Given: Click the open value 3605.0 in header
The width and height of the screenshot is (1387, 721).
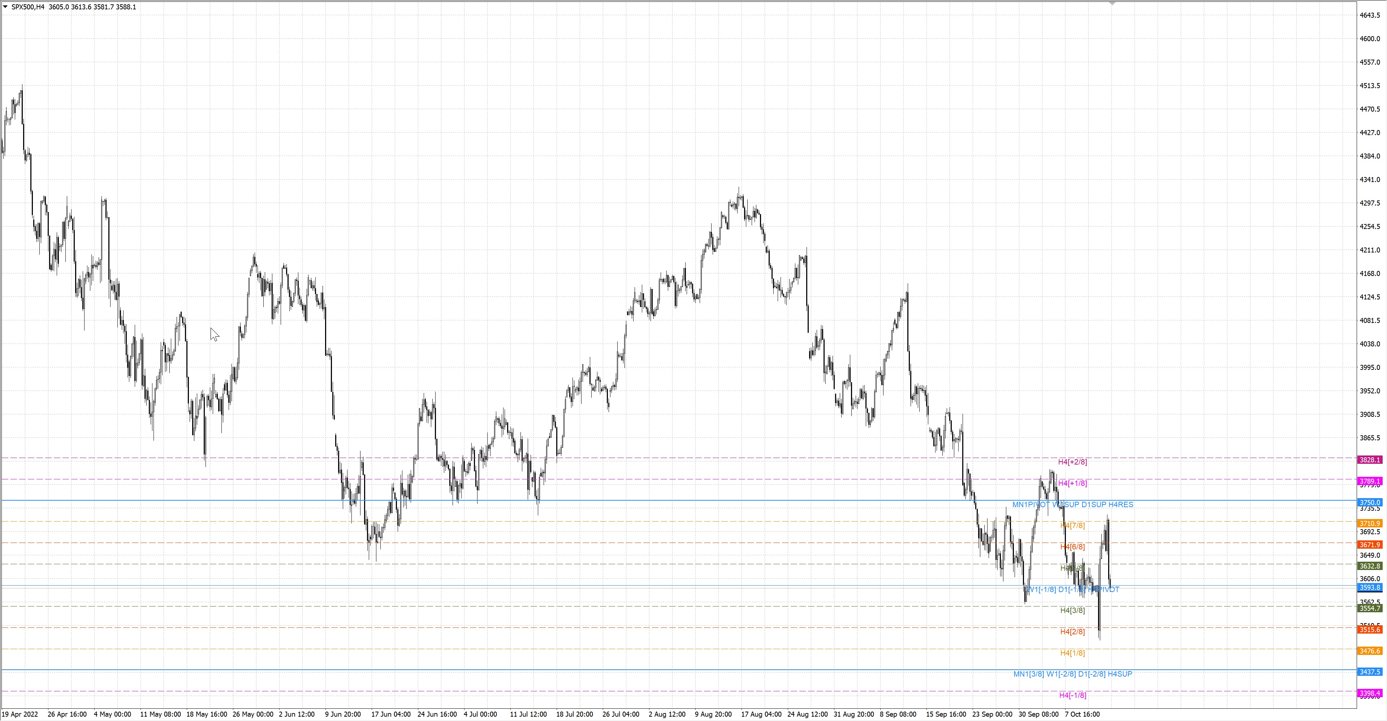Looking at the screenshot, I should (59, 7).
